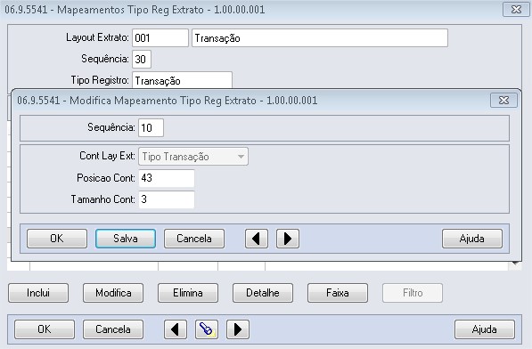Focus the Posicao Cont field

tap(167, 178)
